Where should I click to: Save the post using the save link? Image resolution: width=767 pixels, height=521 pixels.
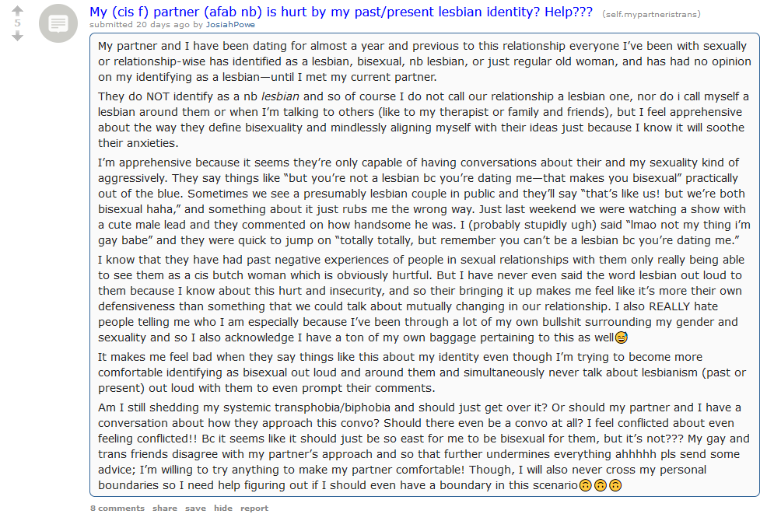pyautogui.click(x=195, y=509)
